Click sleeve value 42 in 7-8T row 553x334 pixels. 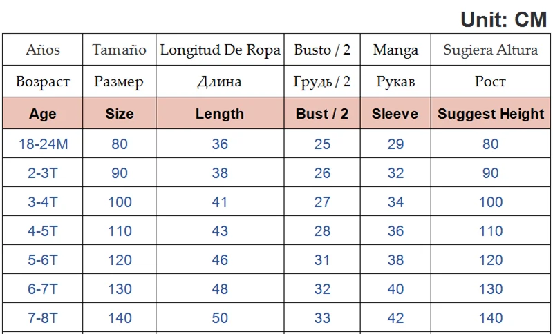pyautogui.click(x=395, y=318)
